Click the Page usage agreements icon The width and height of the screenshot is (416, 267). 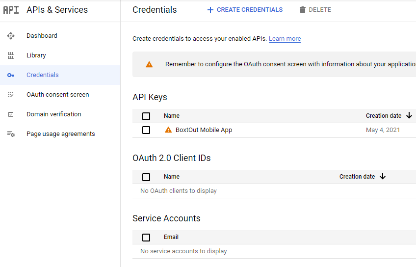tap(11, 134)
